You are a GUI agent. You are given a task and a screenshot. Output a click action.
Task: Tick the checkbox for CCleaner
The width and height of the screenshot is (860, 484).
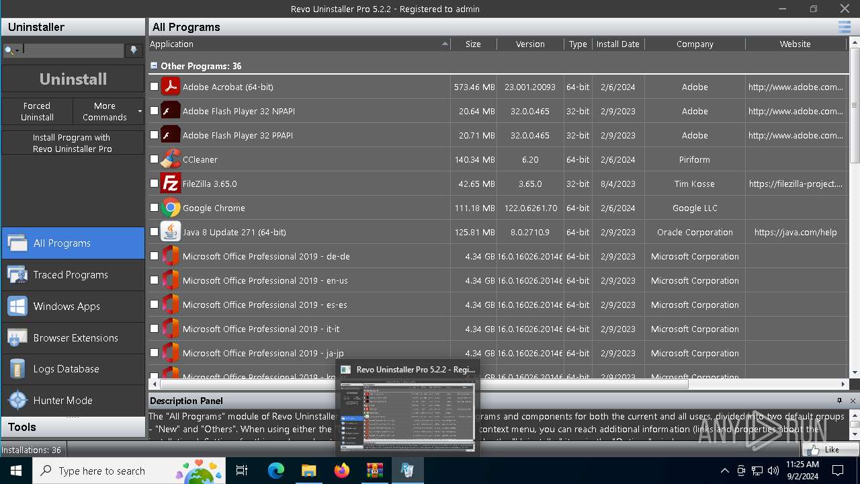(154, 159)
